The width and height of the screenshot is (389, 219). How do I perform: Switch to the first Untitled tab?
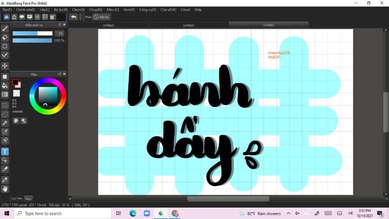click(x=108, y=25)
